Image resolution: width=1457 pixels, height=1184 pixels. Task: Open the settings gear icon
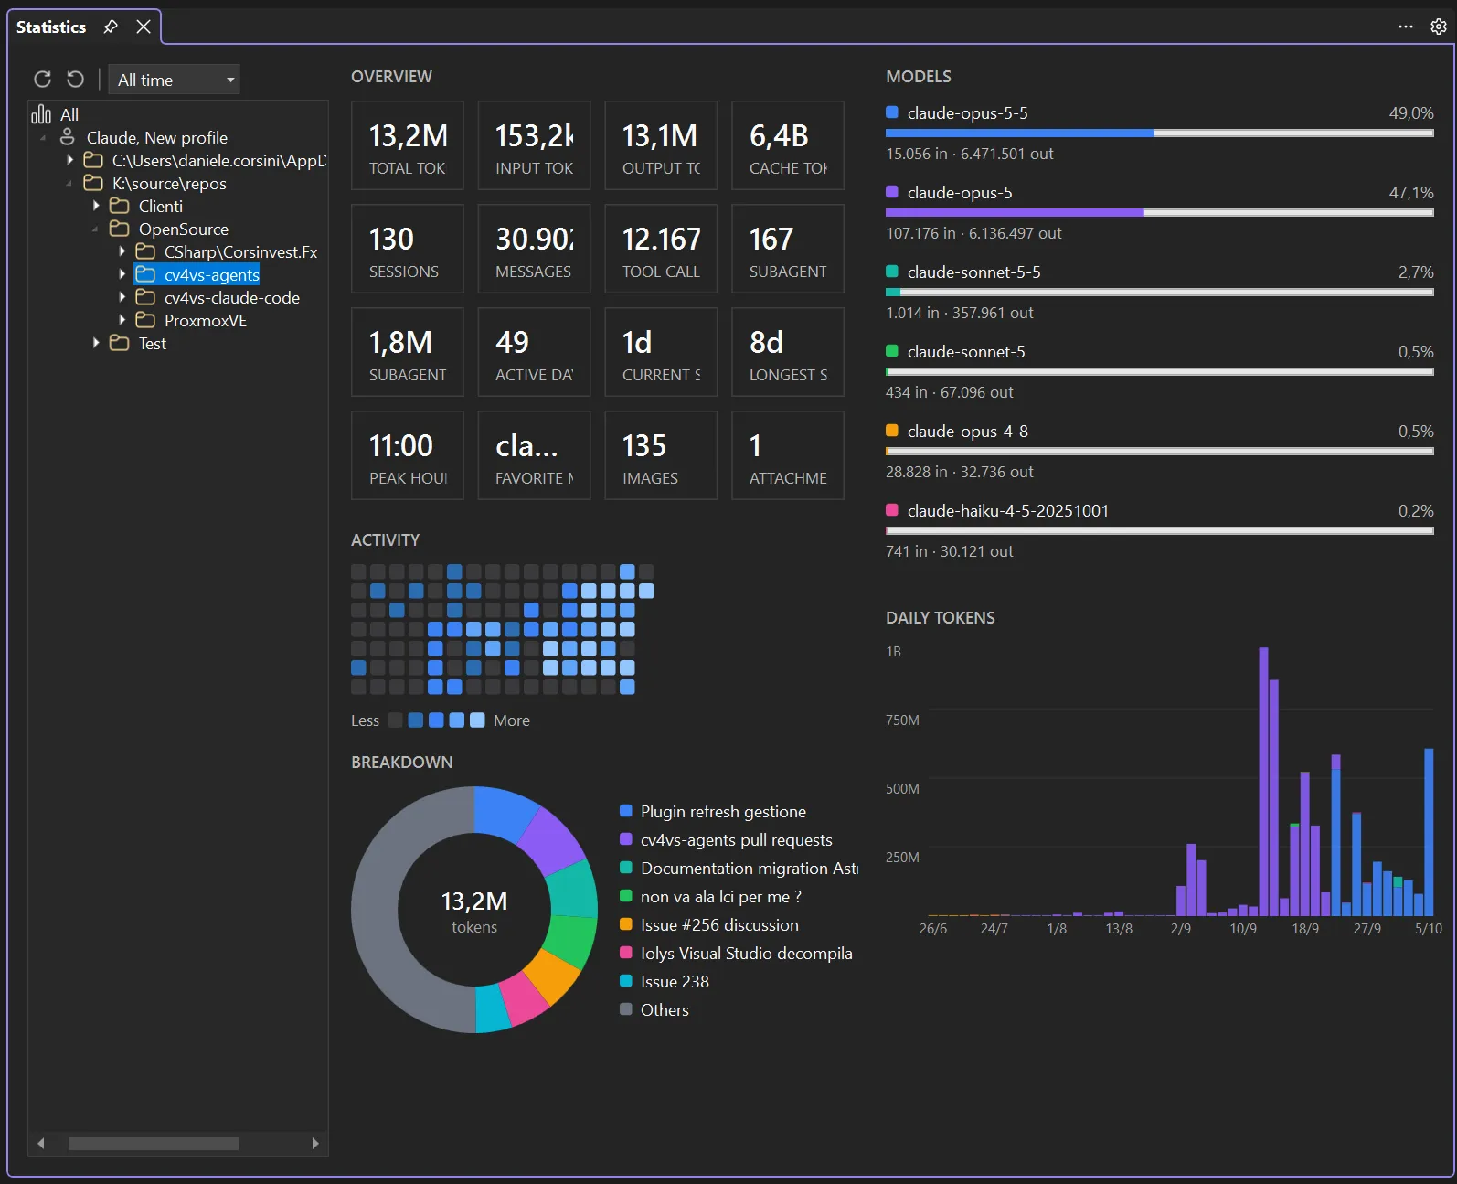pyautogui.click(x=1438, y=27)
